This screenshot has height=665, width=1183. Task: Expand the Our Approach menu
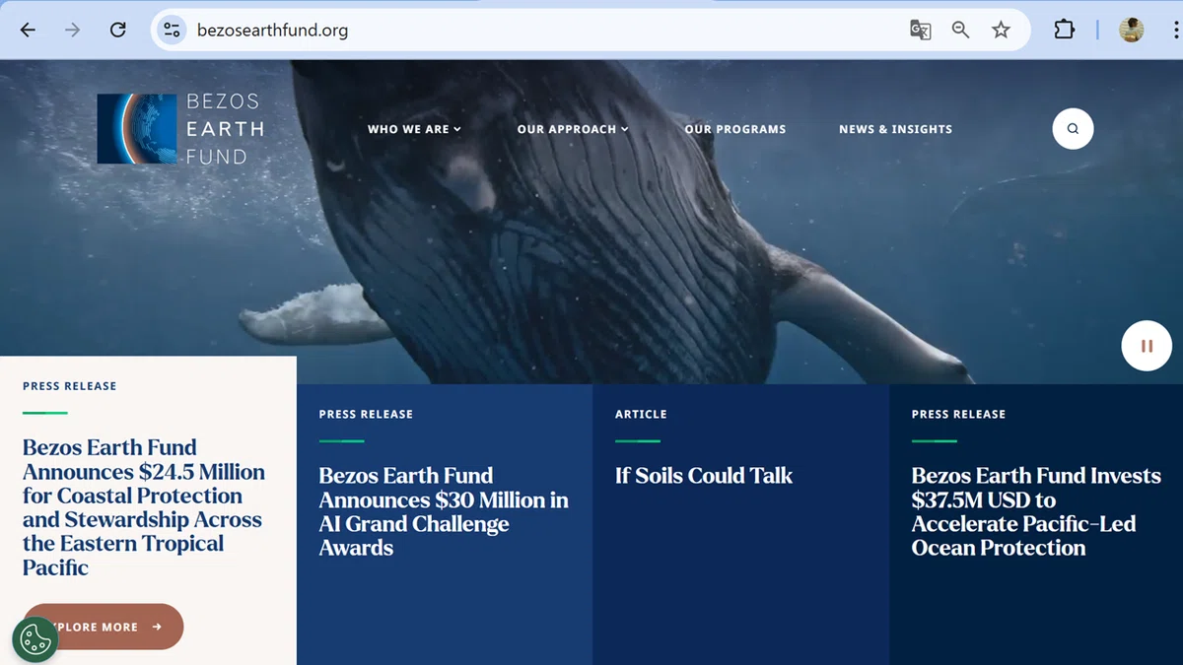[573, 129]
